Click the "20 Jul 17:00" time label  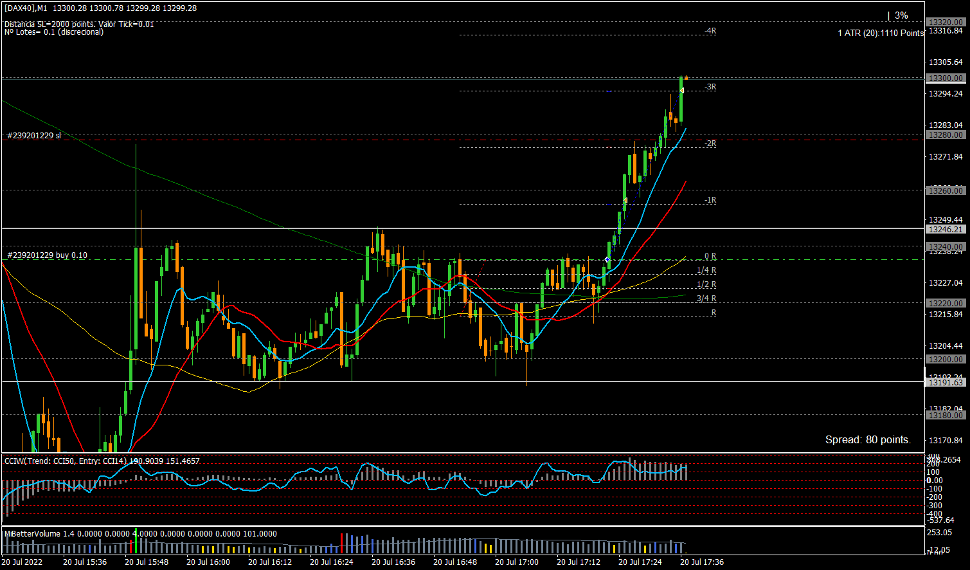coord(517,562)
